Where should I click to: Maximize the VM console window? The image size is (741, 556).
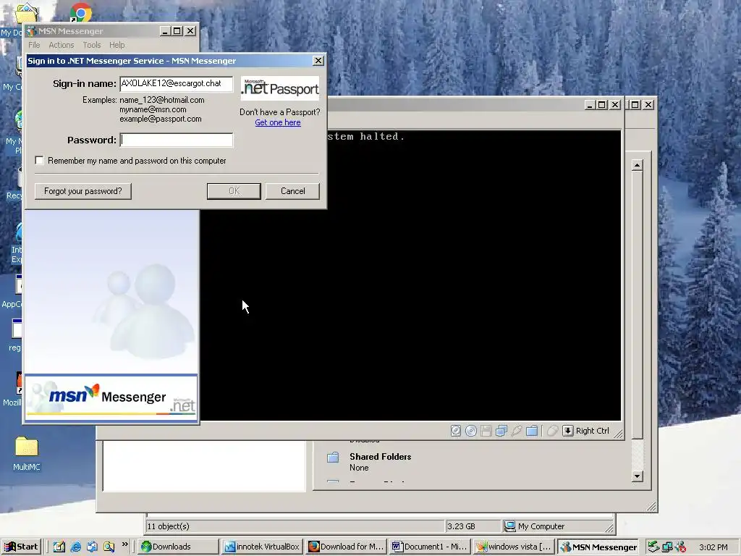pyautogui.click(x=601, y=104)
